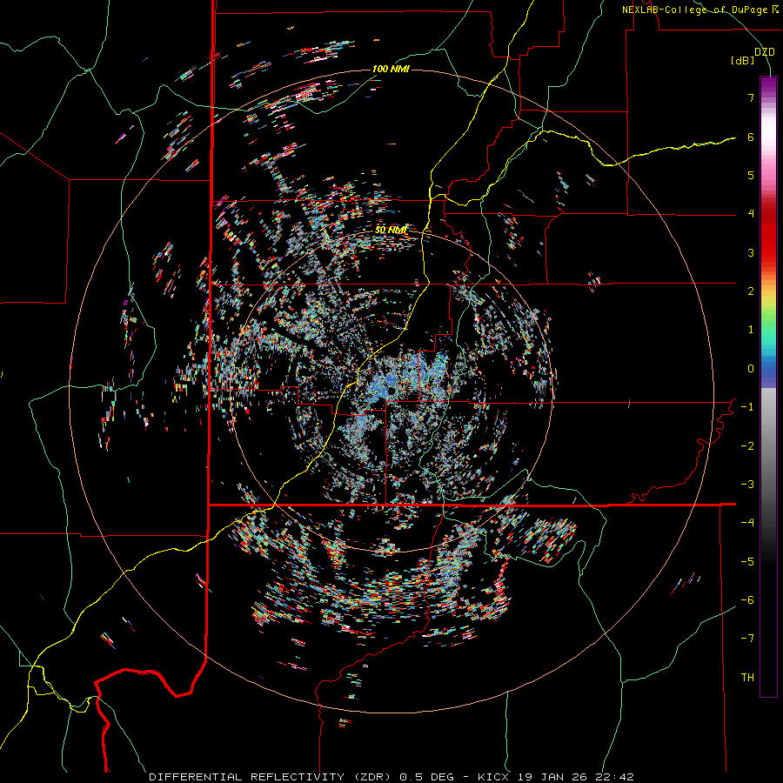This screenshot has height=783, width=783.
Task: Click the radar site center hole
Action: click(x=391, y=391)
